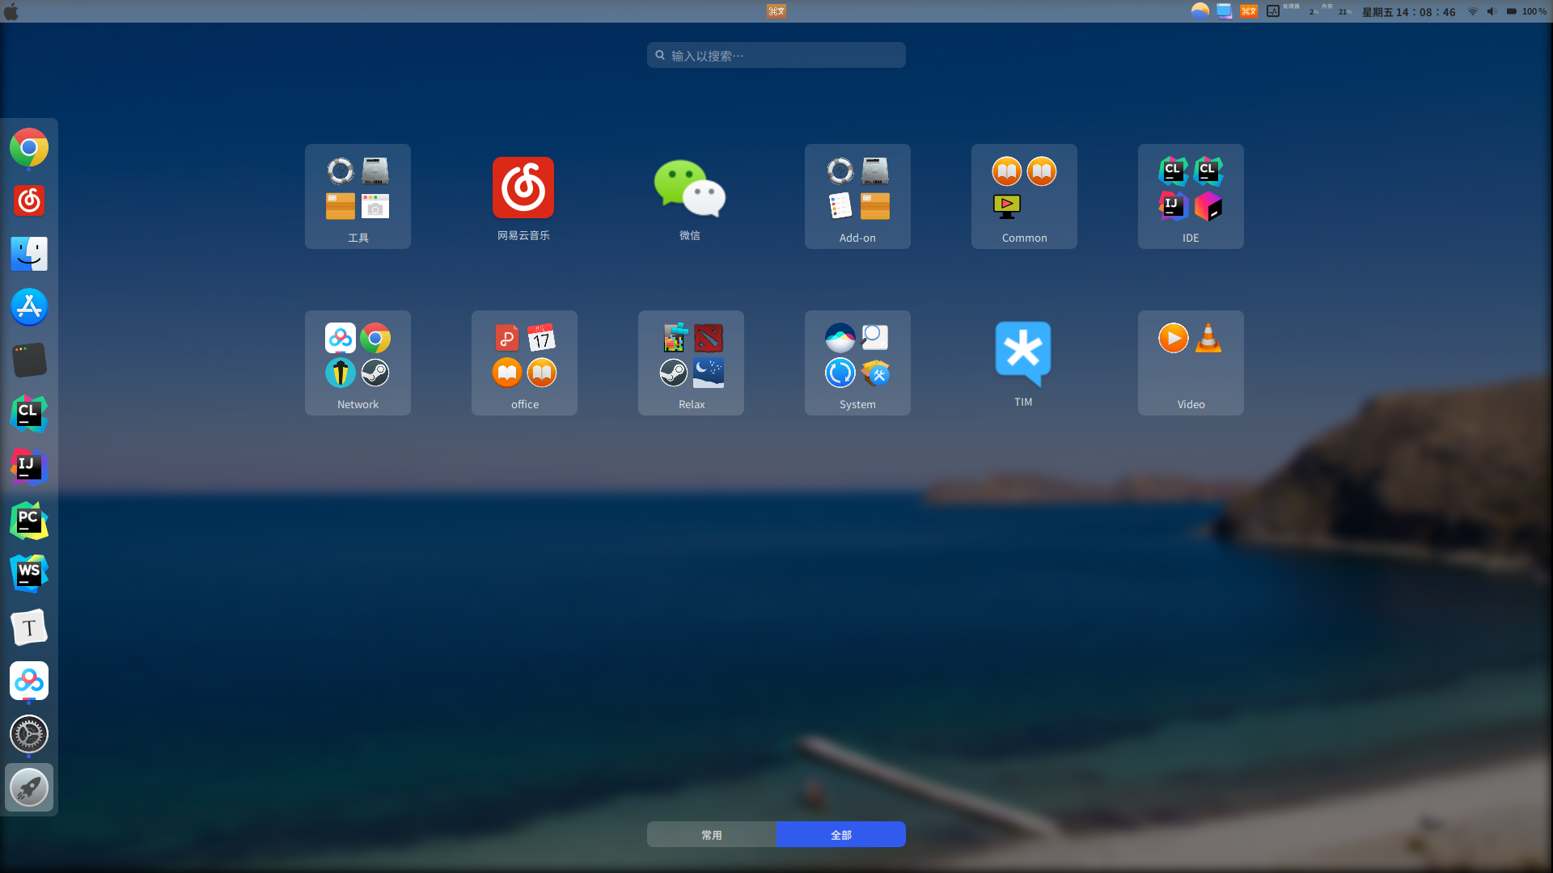
Task: Open NetEase Cloud Music (网易云音乐) launcher icon
Action: tap(523, 188)
